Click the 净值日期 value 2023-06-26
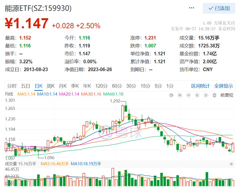This screenshot has width=241, height=187. coord(100,69)
